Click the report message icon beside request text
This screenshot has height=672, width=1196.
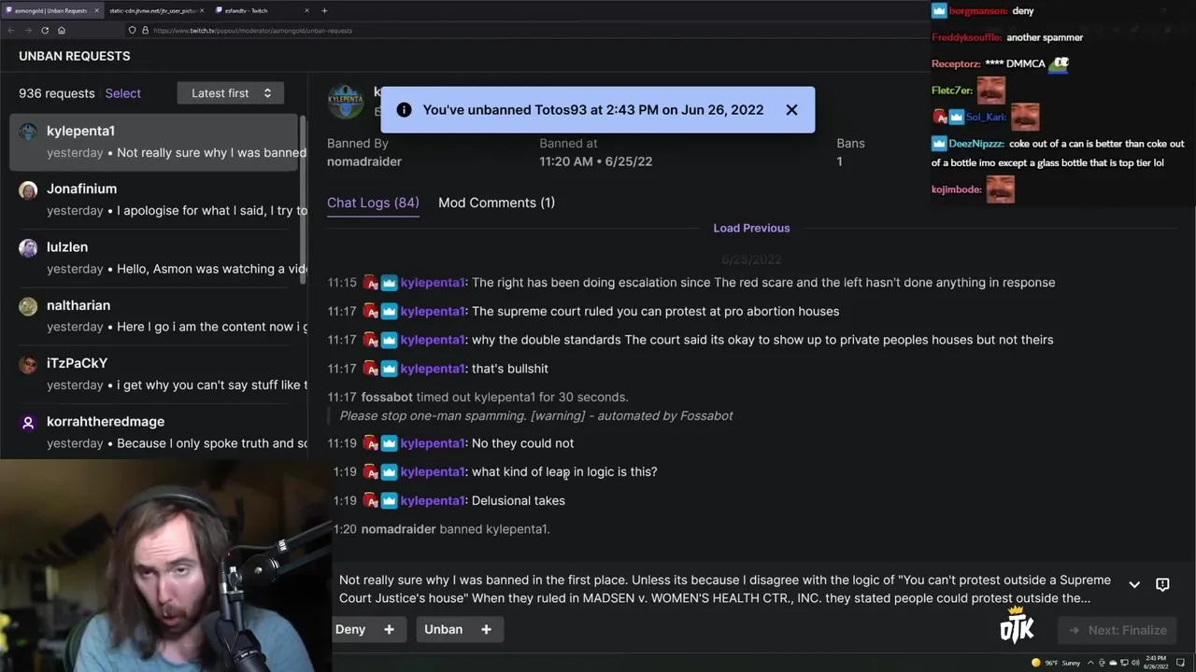tap(1162, 584)
